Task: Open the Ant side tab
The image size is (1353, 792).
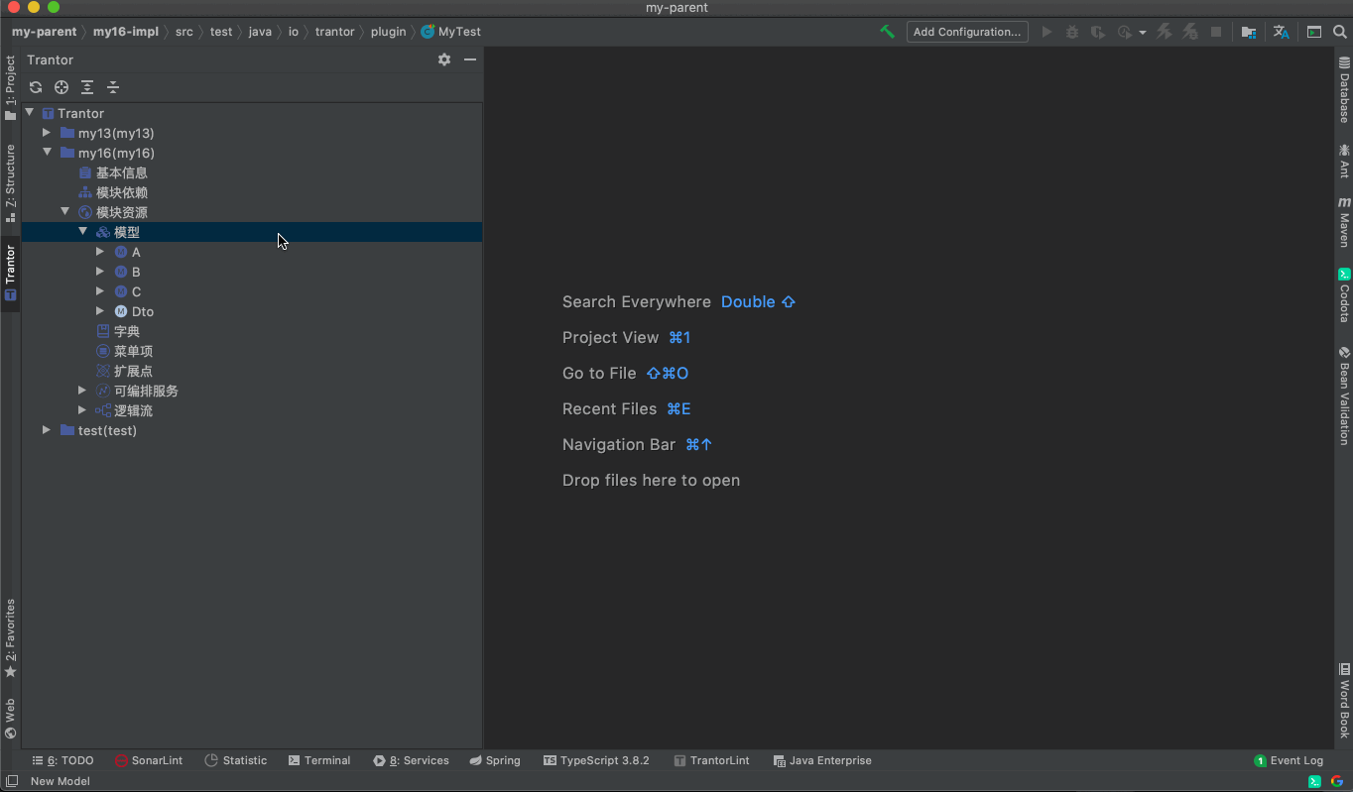Action: pyautogui.click(x=1344, y=160)
